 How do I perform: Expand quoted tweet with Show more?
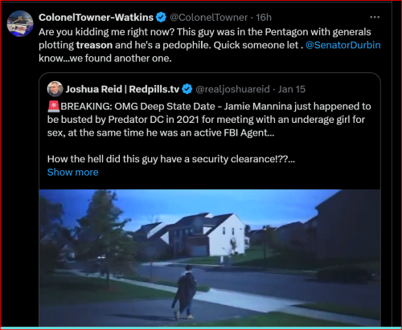73,172
